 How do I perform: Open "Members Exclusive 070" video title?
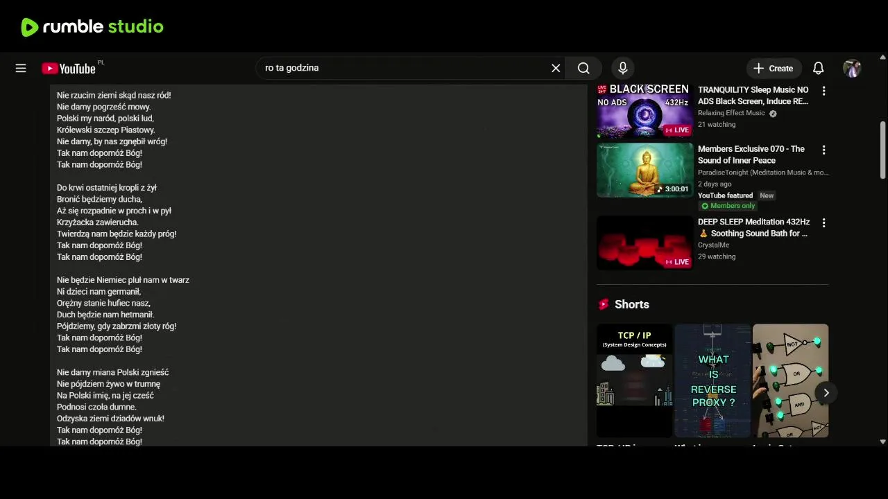pos(751,155)
